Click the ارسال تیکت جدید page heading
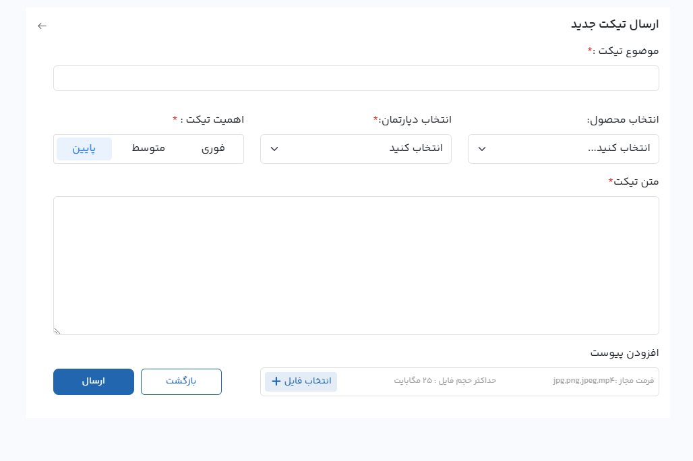Screen dimensions: 693x461 [x=615, y=25]
